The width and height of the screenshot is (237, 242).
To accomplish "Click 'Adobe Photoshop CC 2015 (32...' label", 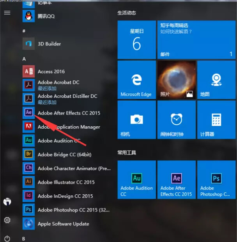I will click(x=74, y=210).
